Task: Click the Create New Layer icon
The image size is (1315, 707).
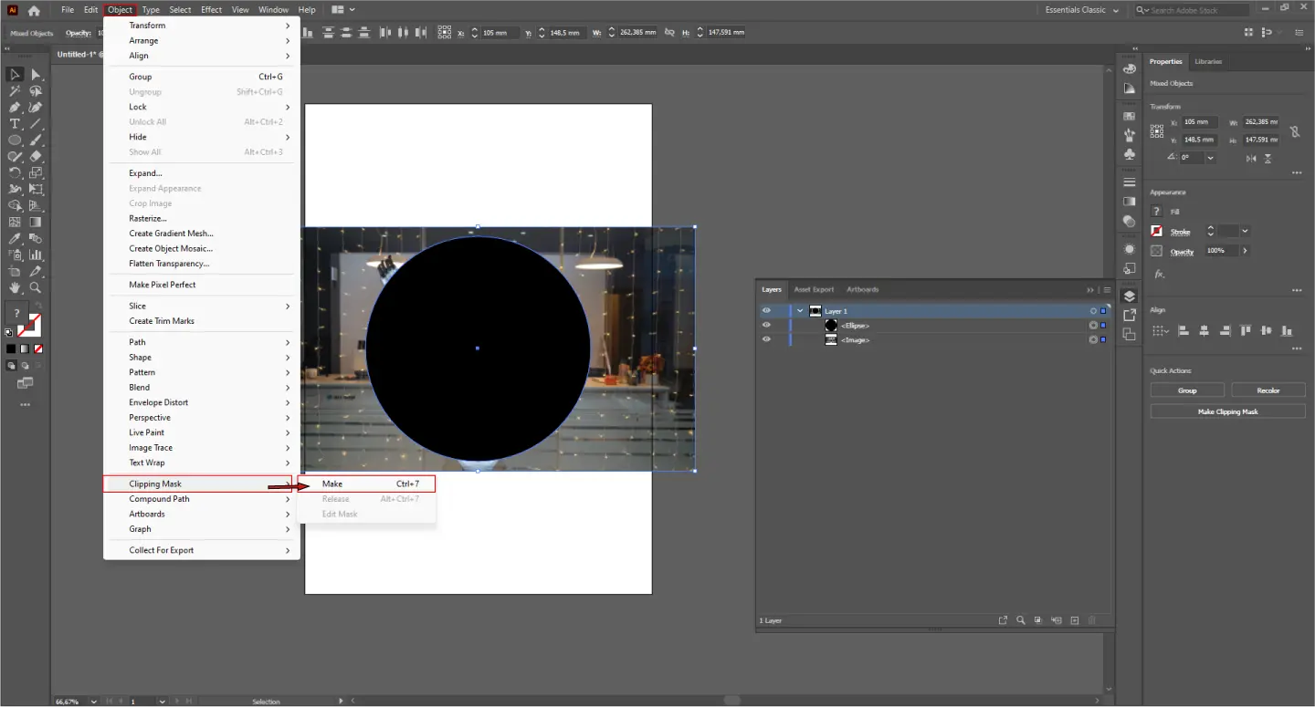Action: point(1075,620)
